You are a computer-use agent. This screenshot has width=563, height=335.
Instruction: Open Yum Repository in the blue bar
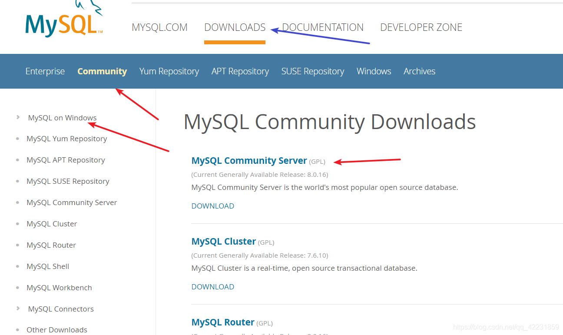click(169, 71)
